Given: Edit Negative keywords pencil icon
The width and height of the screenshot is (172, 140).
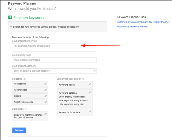Looking at the screenshot, I should [46, 102].
